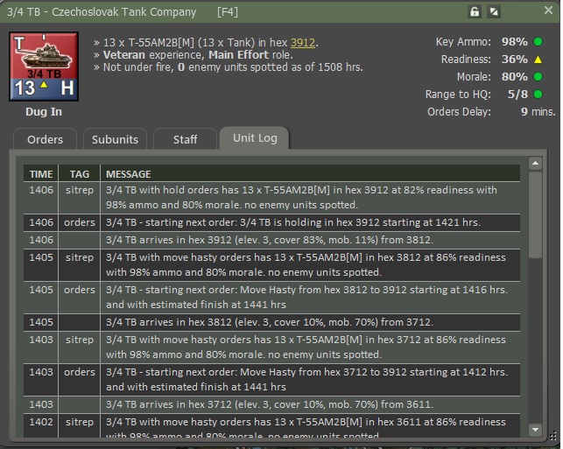Click the window resize grip at bottom corner
Viewport: 563px width, 449px height.
tap(553, 436)
